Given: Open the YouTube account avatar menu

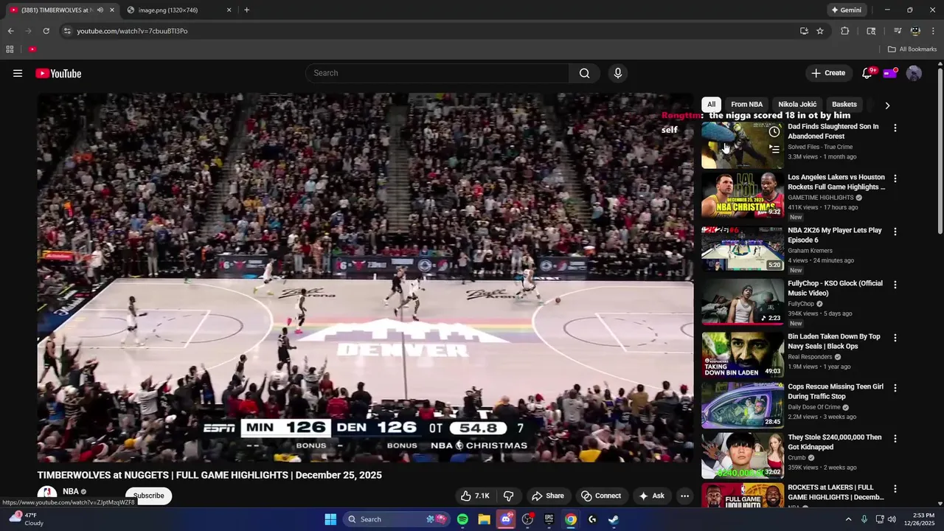Looking at the screenshot, I should coord(914,73).
